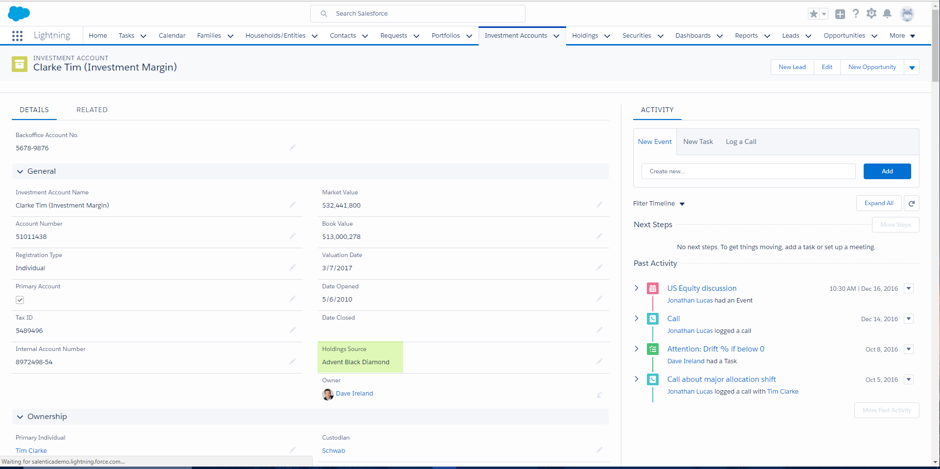Open the action menu for US Equity discussion

coord(909,288)
